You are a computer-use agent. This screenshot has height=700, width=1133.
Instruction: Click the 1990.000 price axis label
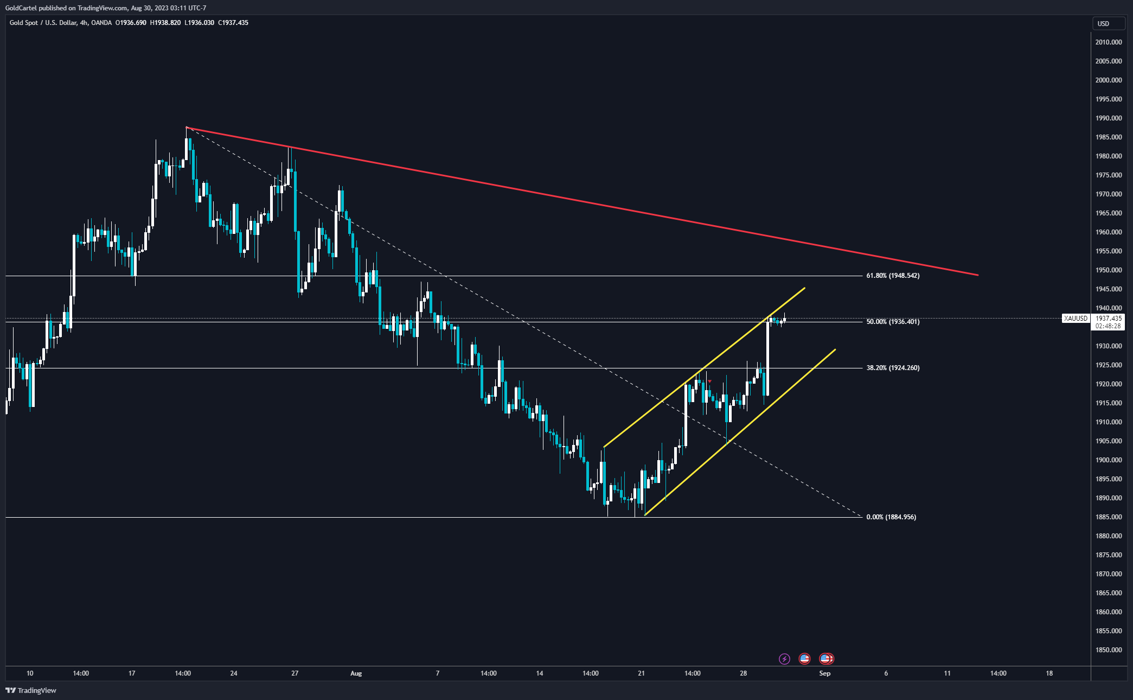click(x=1109, y=118)
